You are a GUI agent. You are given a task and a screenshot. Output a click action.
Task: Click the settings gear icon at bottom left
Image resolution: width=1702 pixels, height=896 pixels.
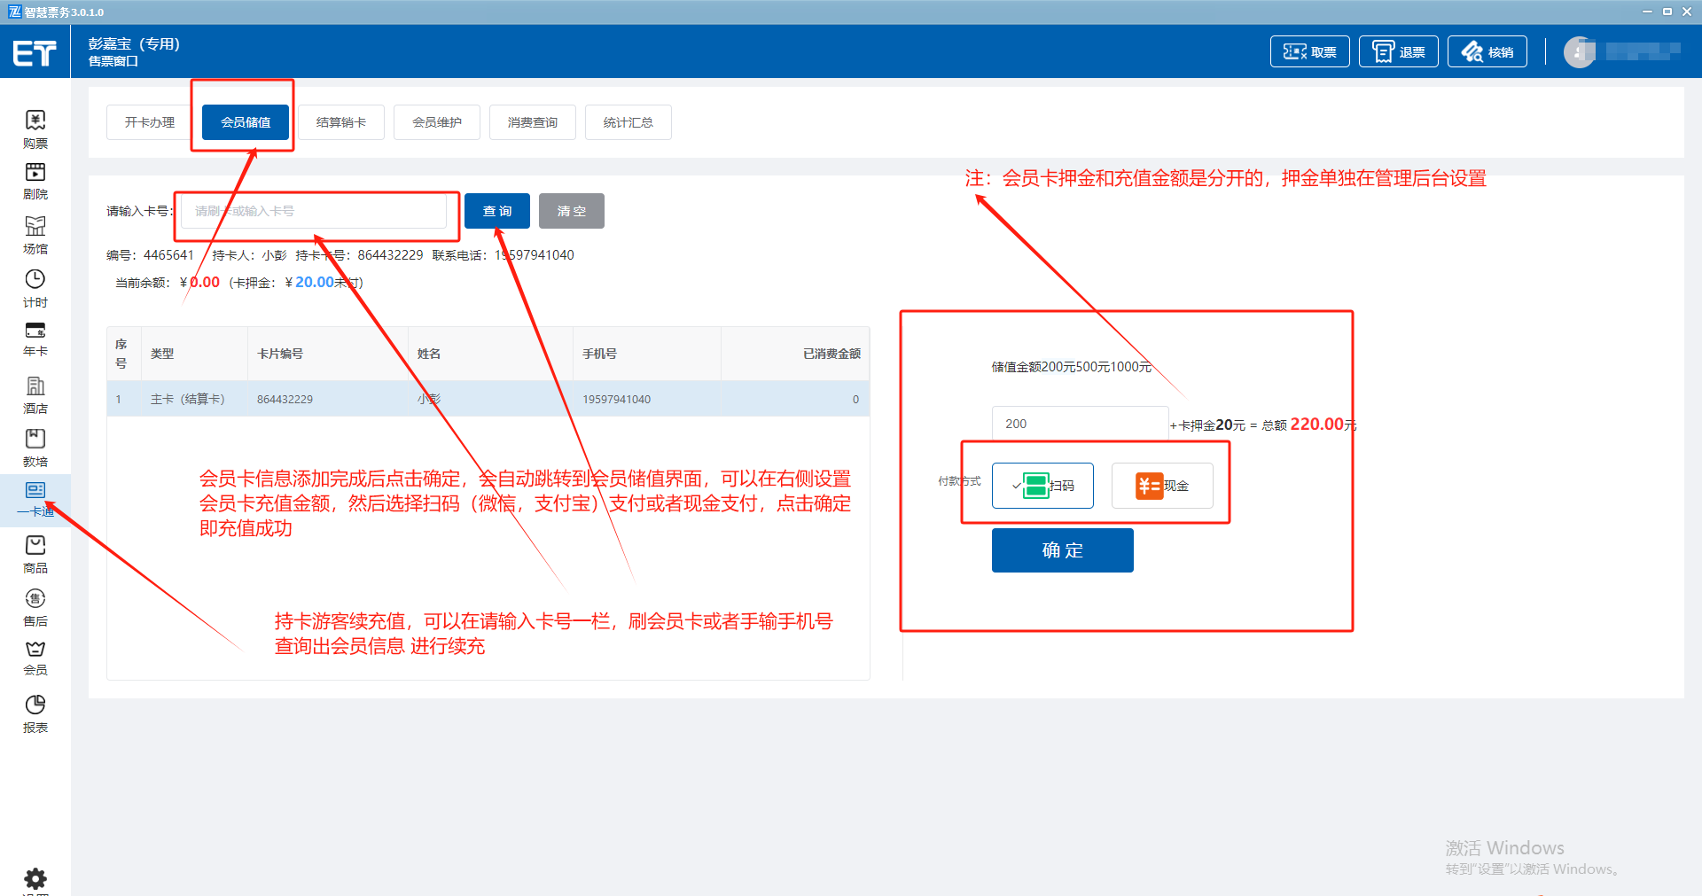(x=35, y=878)
